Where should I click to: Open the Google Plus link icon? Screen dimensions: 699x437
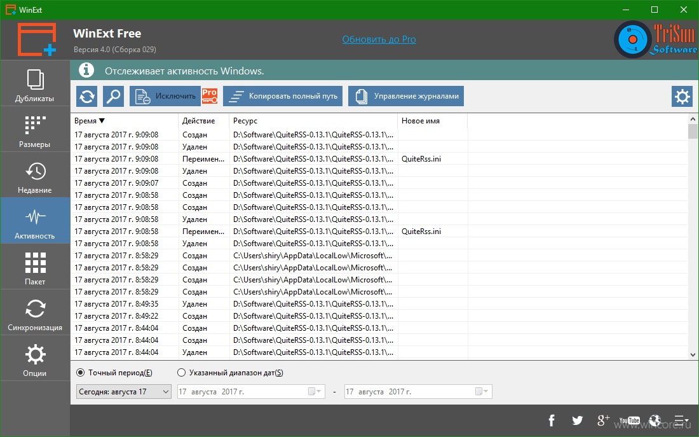pos(603,420)
